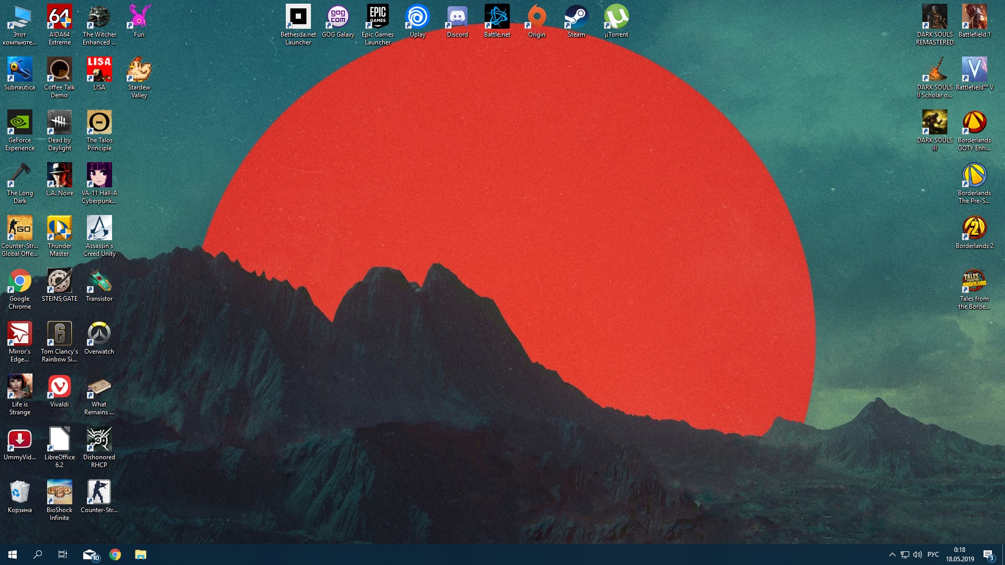Click the Recycle Bin (Корзина) icon
This screenshot has height=565, width=1005.
(x=19, y=497)
